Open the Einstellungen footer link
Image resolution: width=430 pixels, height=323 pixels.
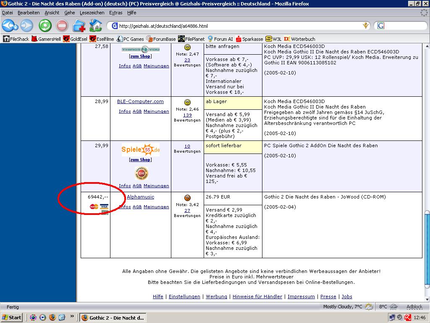185,297
